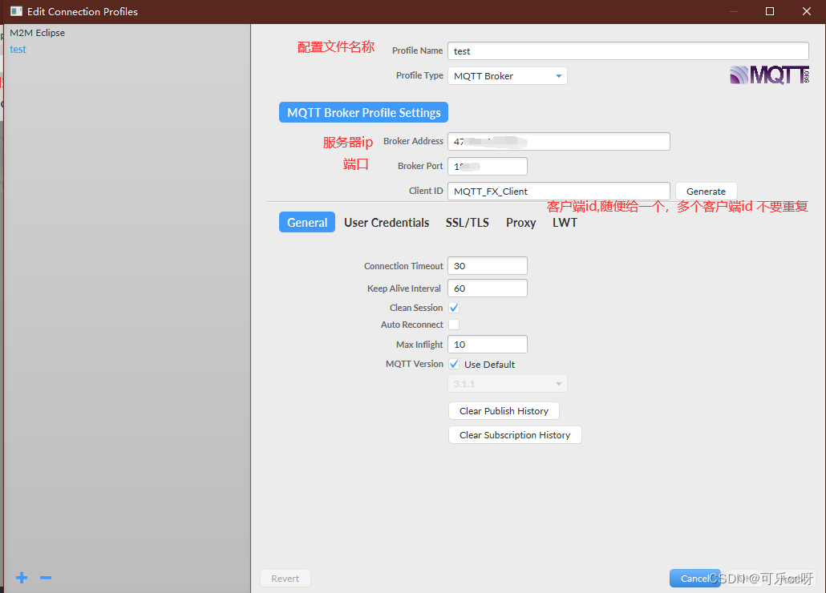Open the Profile Type dropdown
The width and height of the screenshot is (826, 593).
508,76
